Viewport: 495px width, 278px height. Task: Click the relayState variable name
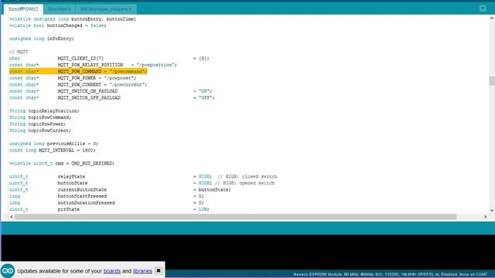click(x=71, y=177)
